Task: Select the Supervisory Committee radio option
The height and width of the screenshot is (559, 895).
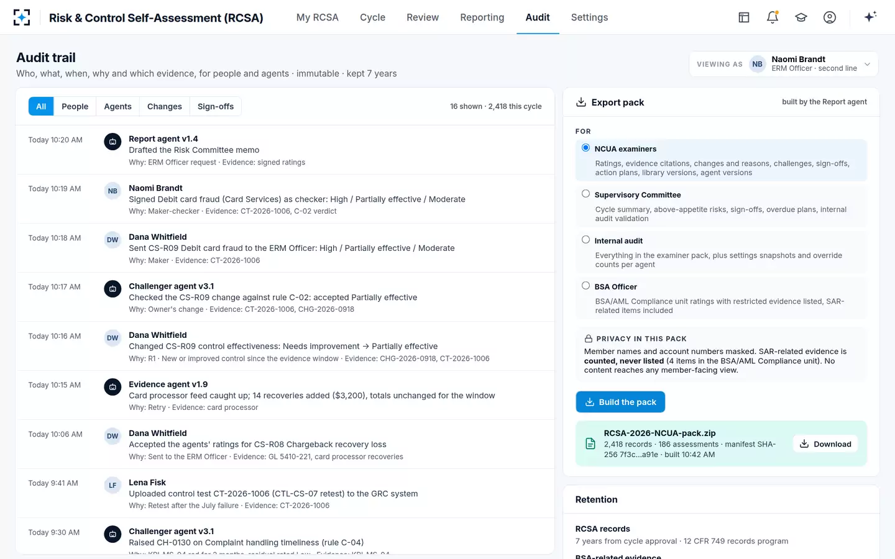Action: point(585,194)
